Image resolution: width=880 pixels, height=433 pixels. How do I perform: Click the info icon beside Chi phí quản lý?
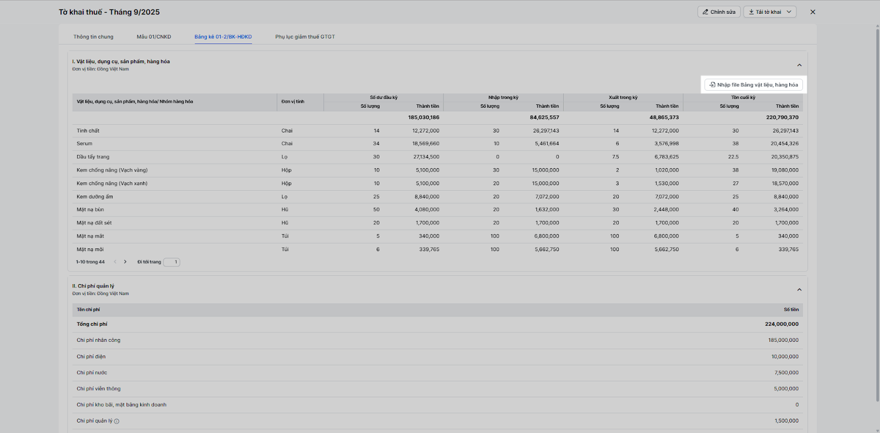click(x=117, y=421)
